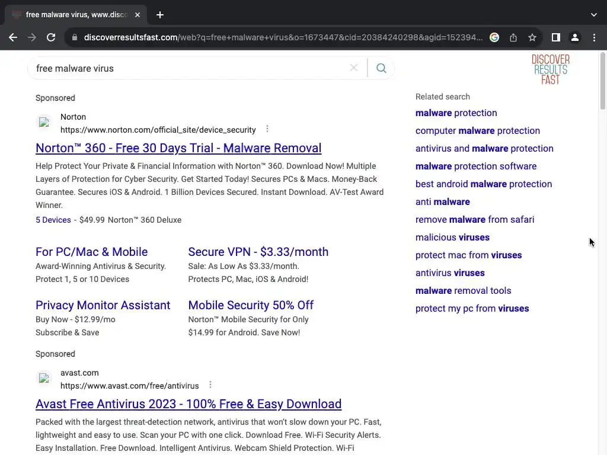Click the Norton ad favicon
This screenshot has height=455, width=607.
[44, 123]
